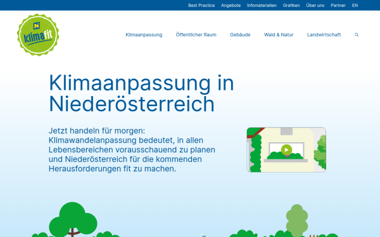Open Angebote in top bar

(231, 5)
